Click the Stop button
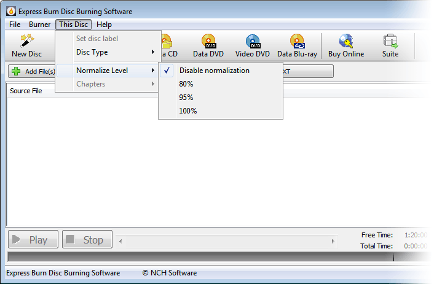434x284 pixels. 87,239
